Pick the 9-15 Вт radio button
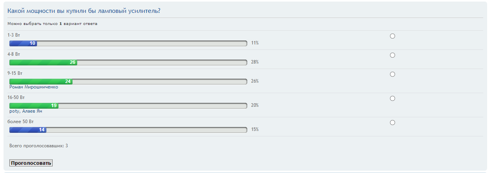 [392, 74]
